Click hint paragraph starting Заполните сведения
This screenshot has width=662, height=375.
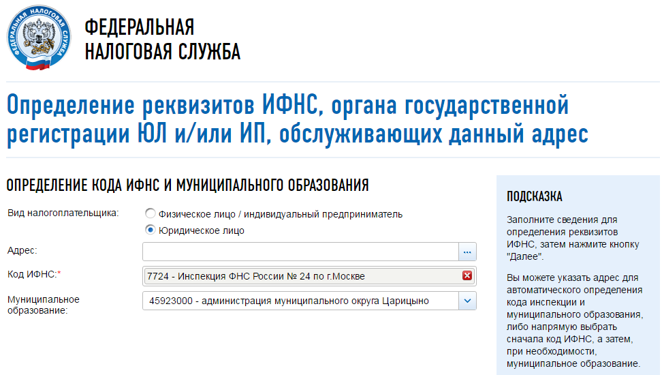tap(573, 238)
